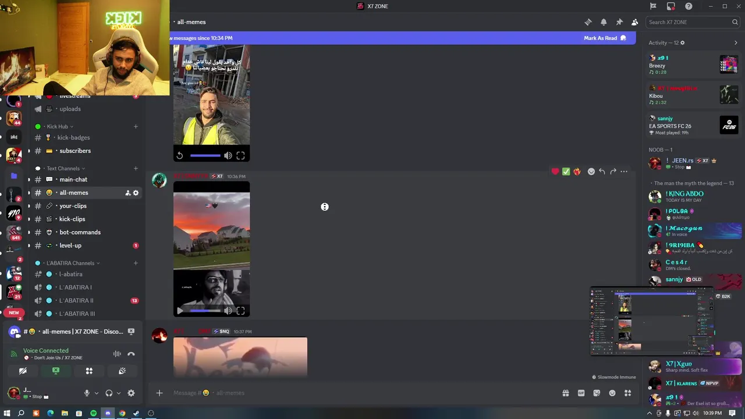
Task: Play the sunset video
Action: (x=180, y=311)
